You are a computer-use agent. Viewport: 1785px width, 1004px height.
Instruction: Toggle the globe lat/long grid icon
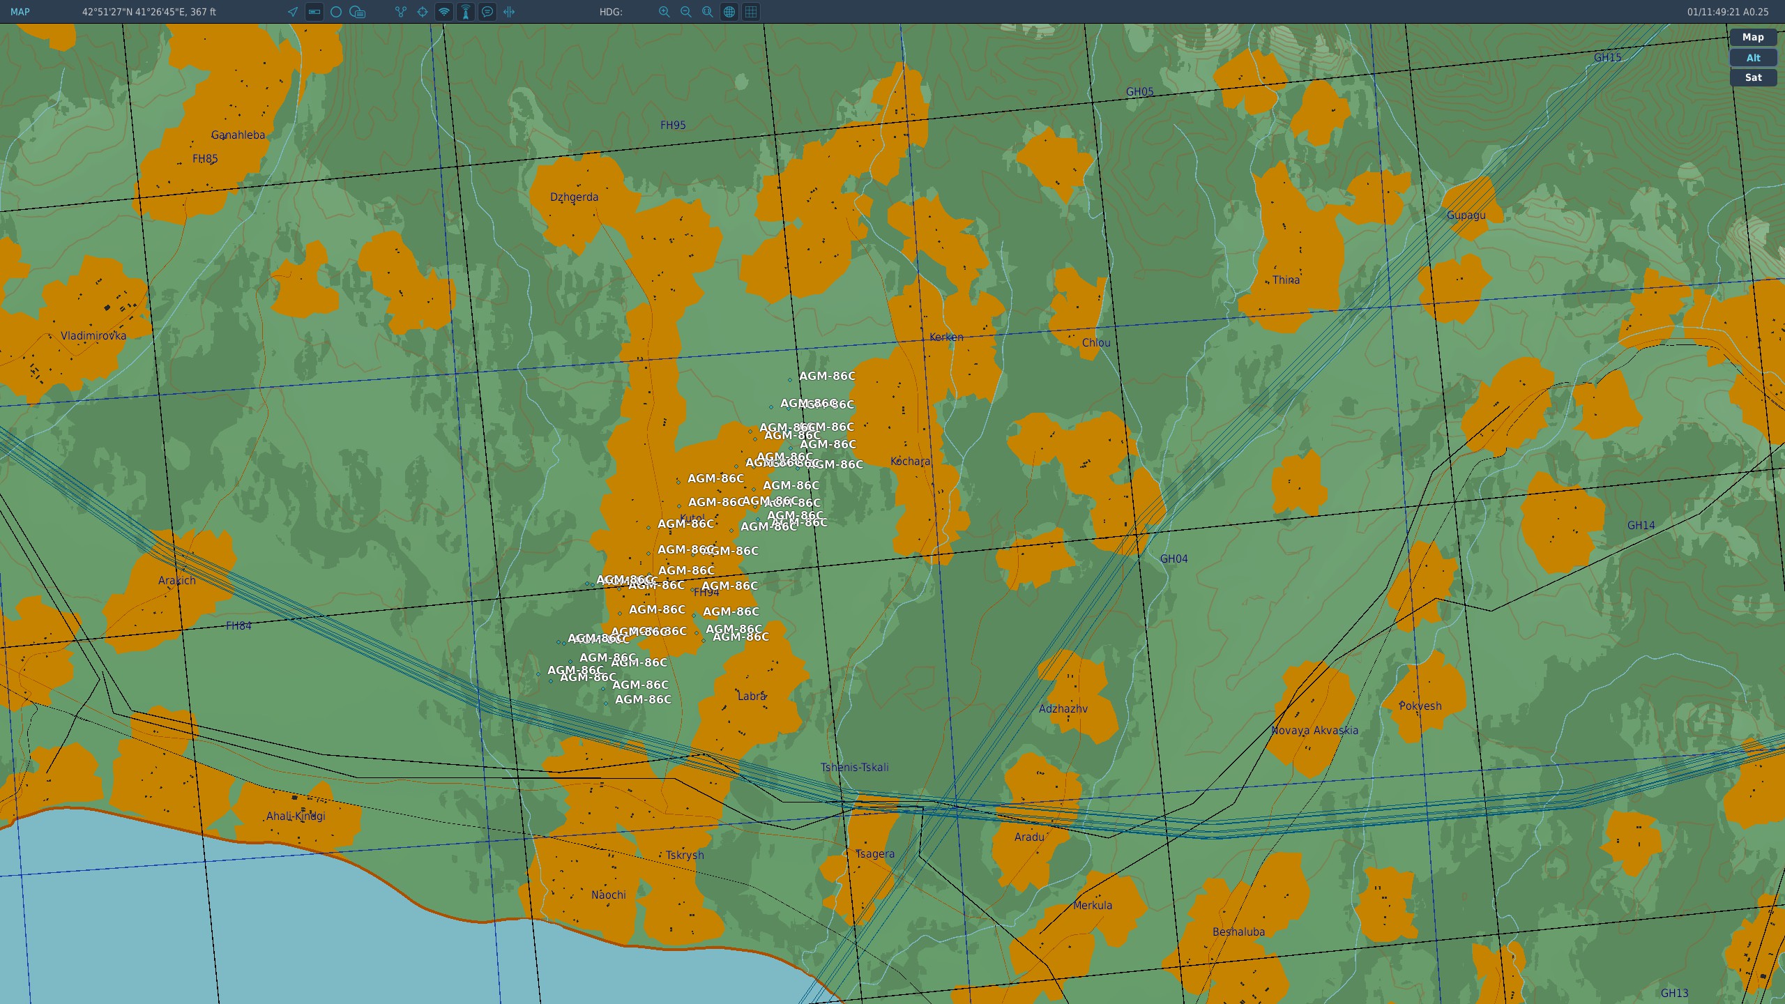[729, 12]
